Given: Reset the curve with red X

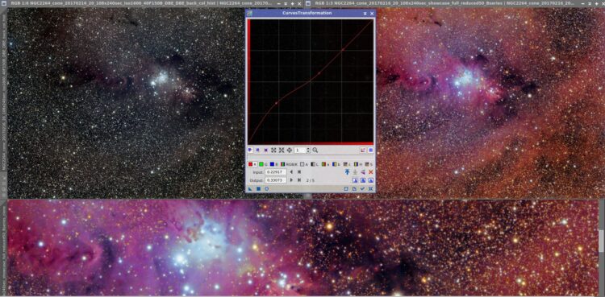Looking at the screenshot, I should pos(371,171).
